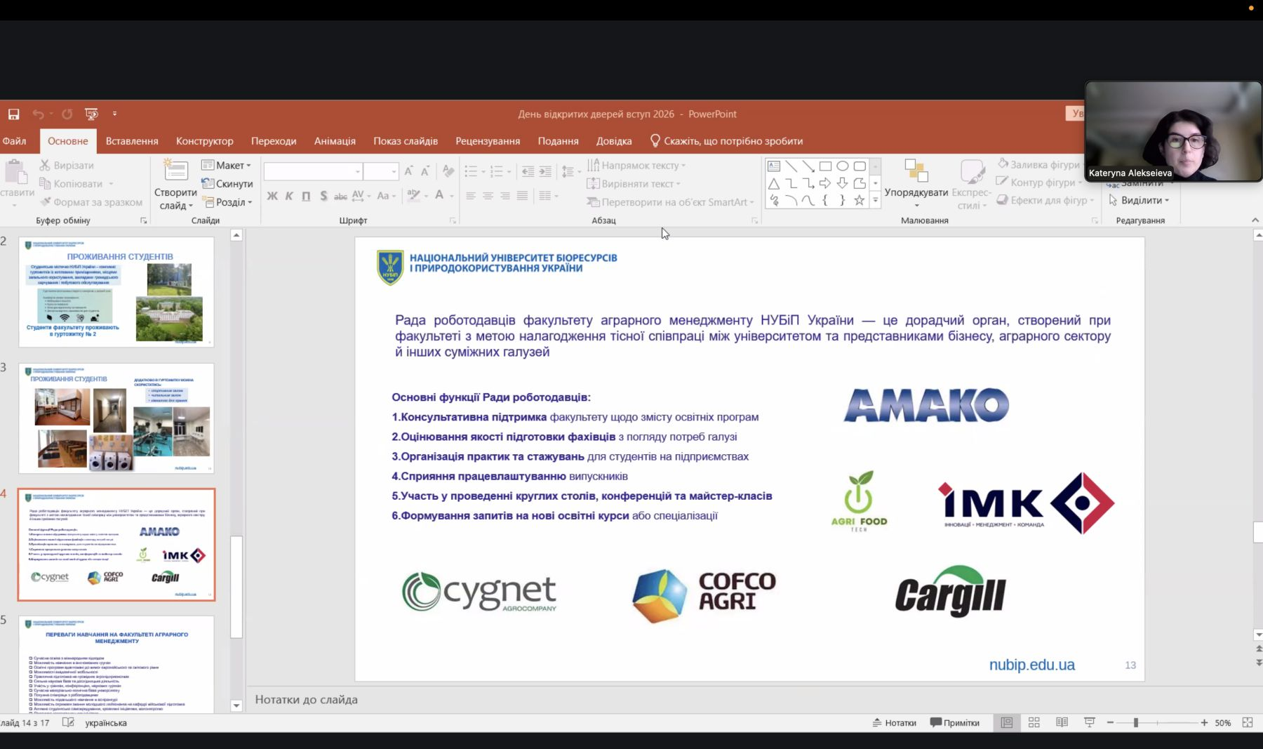Decrease list indent level
This screenshot has height=749, width=1263.
click(x=528, y=171)
